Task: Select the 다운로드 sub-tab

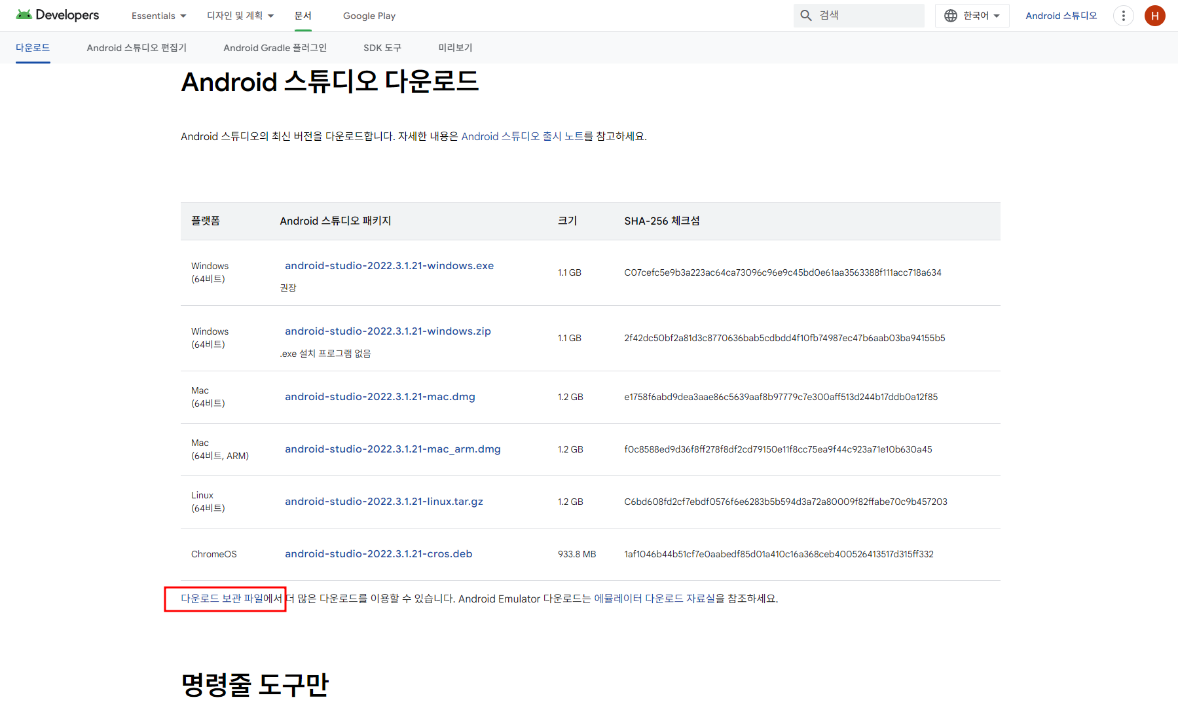Action: point(33,48)
